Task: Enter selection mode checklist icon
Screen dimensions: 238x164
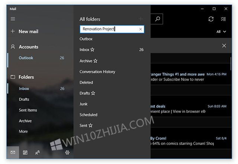Action: [223, 19]
